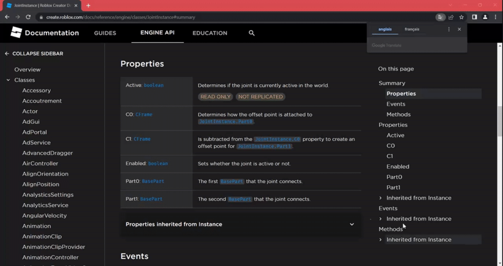The image size is (503, 266).
Task: Open the AirController class page
Action: pos(40,164)
